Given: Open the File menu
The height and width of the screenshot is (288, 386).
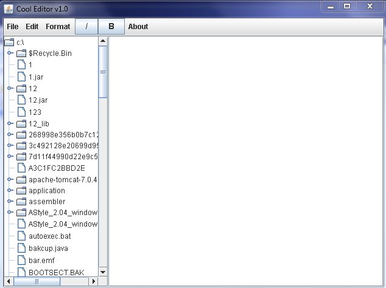Looking at the screenshot, I should pos(12,27).
